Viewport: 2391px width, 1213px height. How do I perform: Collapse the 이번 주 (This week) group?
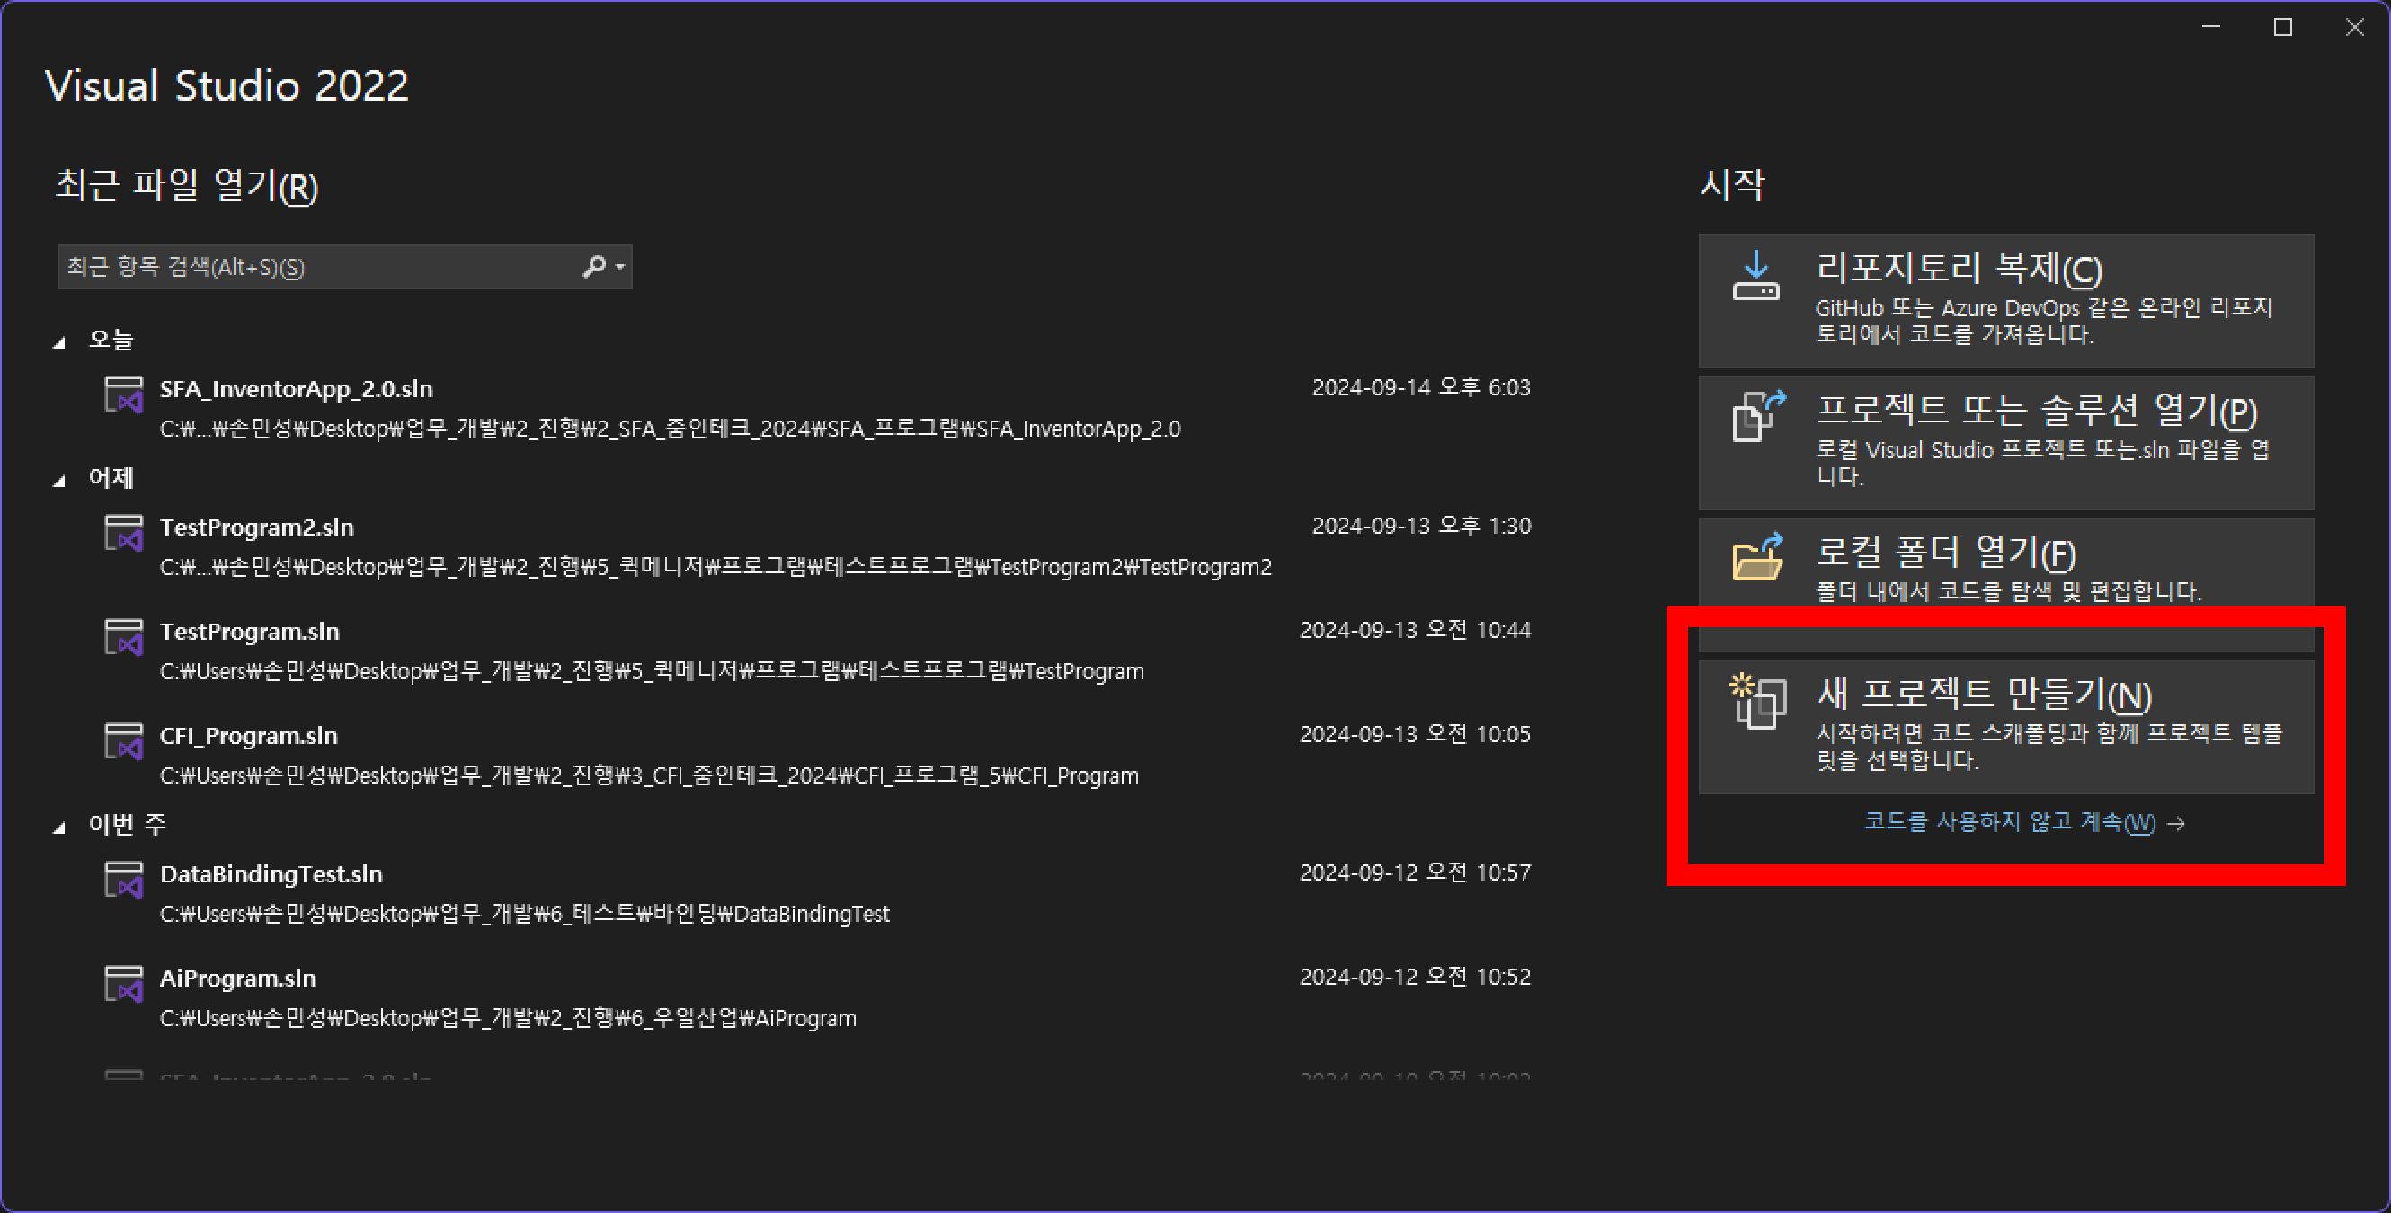pos(59,827)
